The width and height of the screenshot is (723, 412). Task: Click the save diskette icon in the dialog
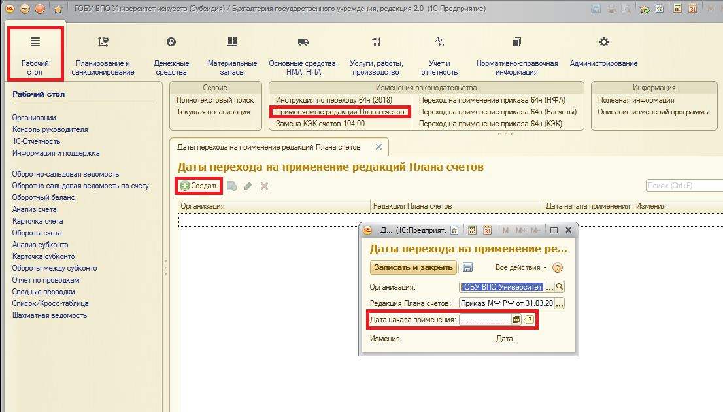(467, 267)
